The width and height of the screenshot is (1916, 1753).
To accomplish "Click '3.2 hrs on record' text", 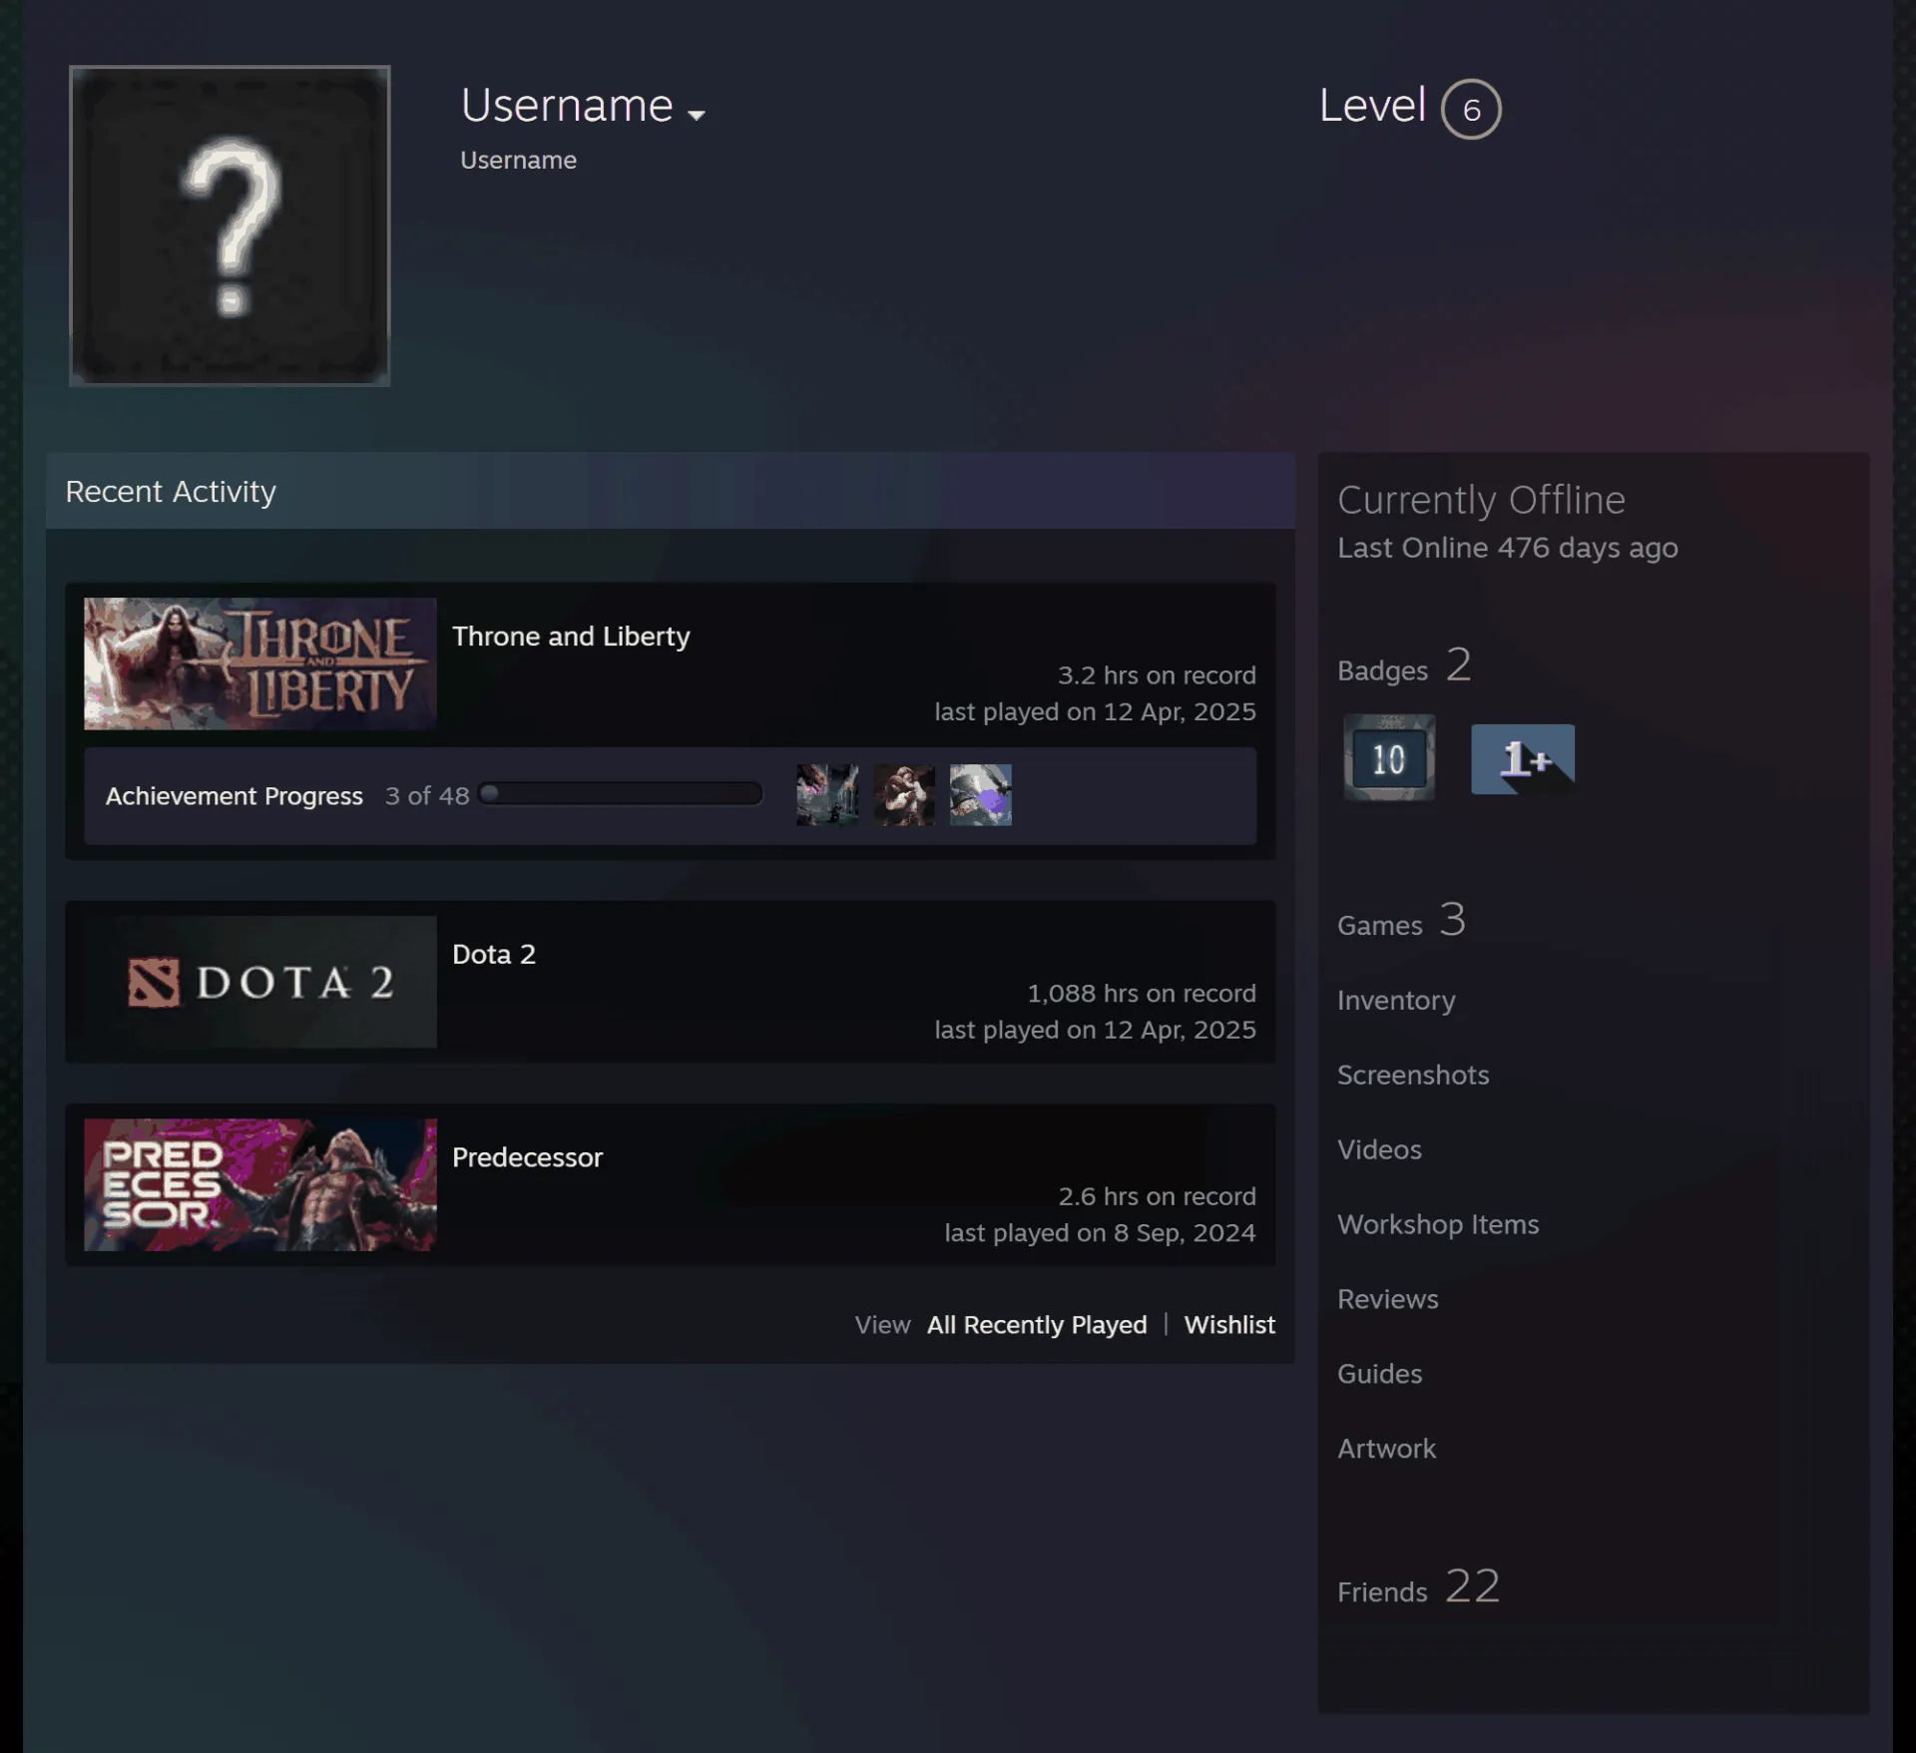I will click(x=1157, y=675).
